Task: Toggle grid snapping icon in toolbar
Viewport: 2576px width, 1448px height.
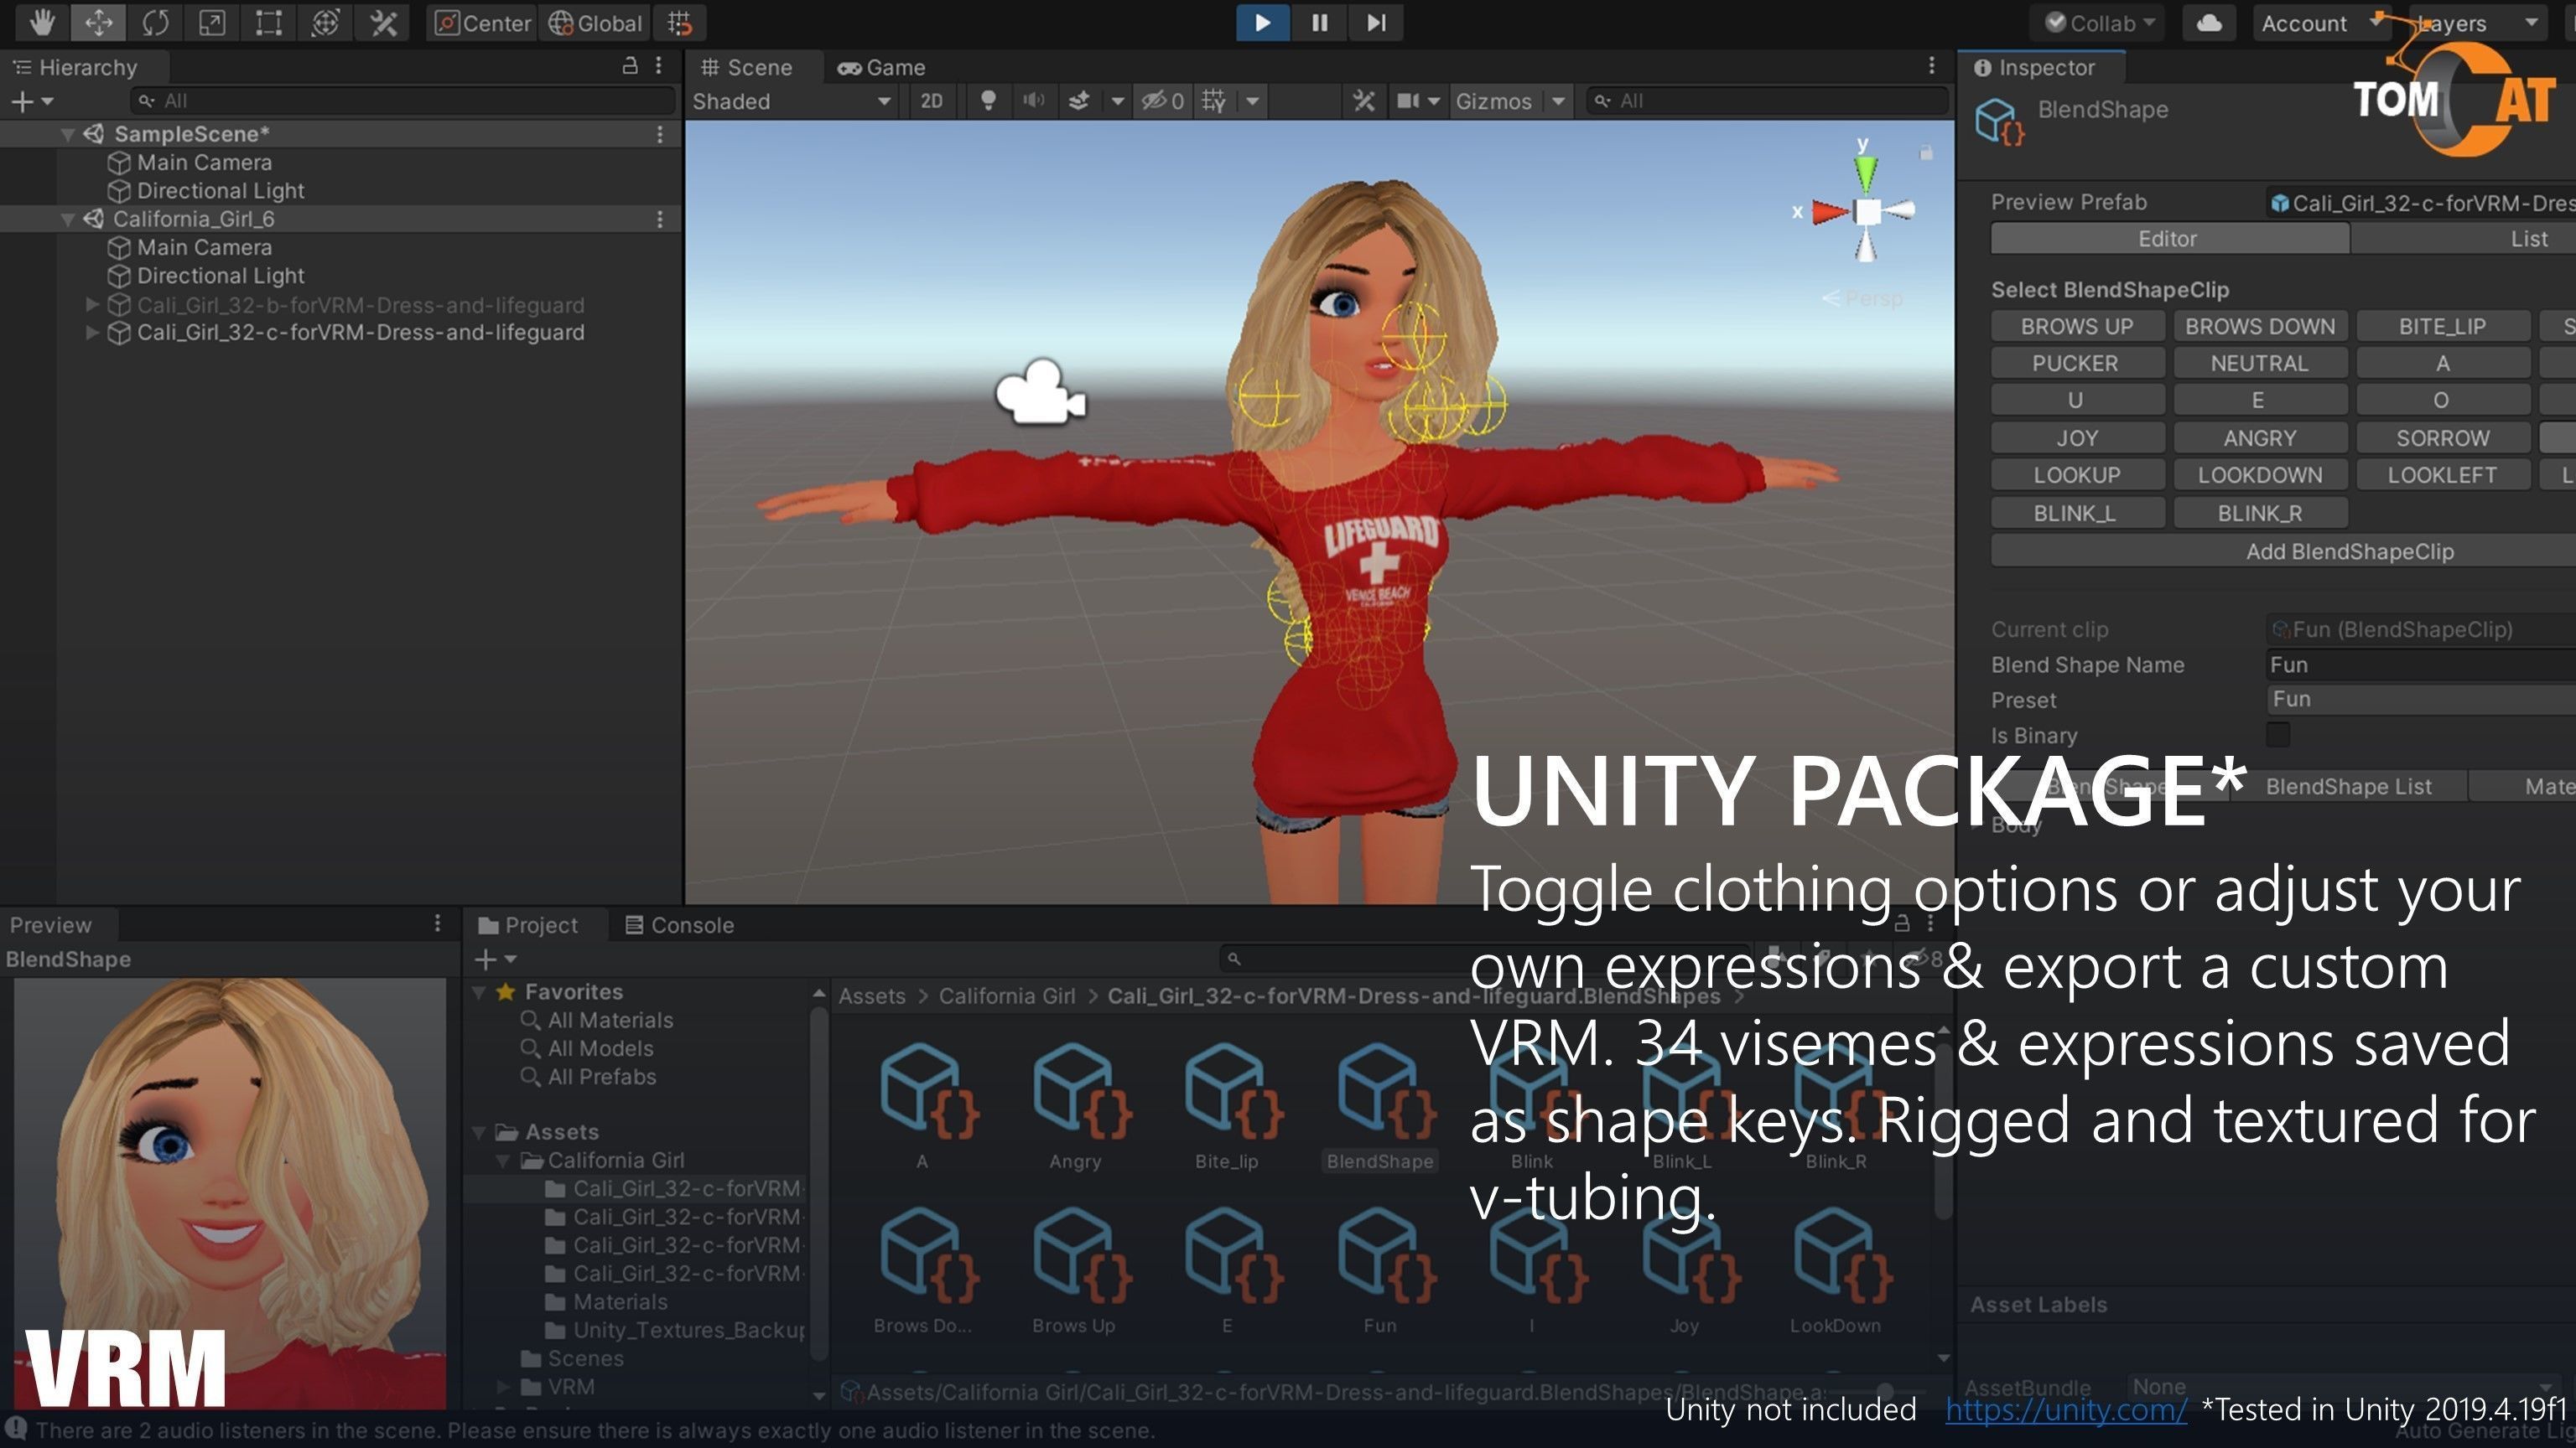Action: (680, 22)
